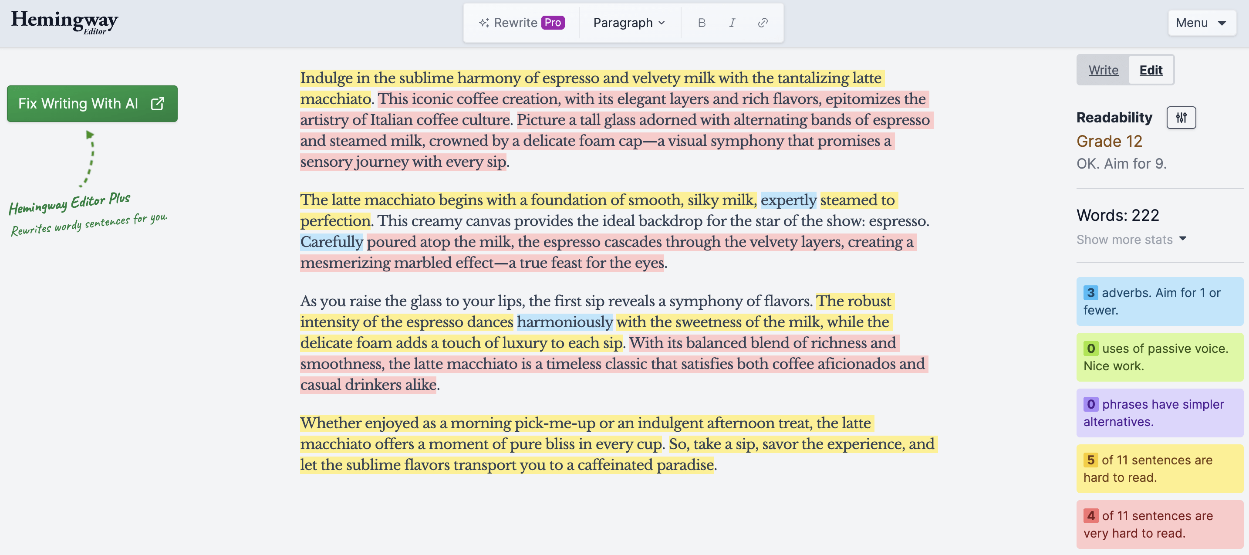
Task: Click the highlighted adverb 'harmoniously'
Action: (565, 321)
